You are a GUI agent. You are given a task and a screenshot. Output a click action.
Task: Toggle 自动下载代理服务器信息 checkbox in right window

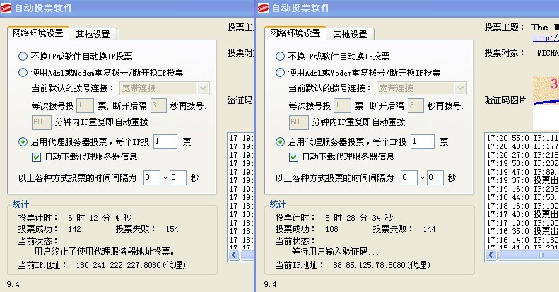pyautogui.click(x=295, y=157)
